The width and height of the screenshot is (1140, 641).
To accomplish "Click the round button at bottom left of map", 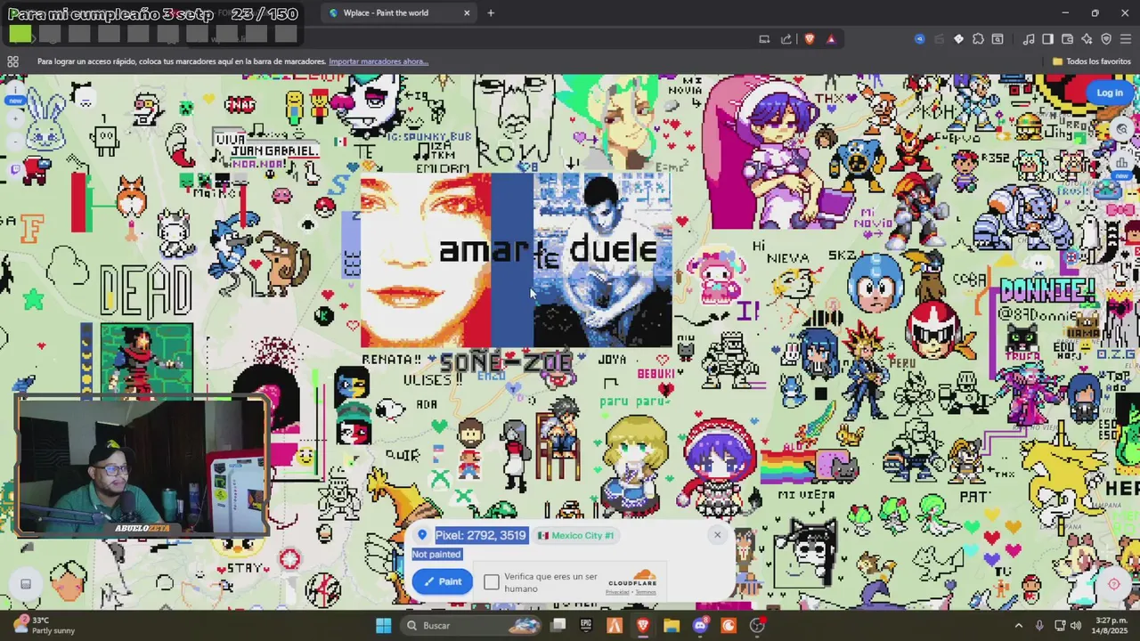I will (x=26, y=584).
